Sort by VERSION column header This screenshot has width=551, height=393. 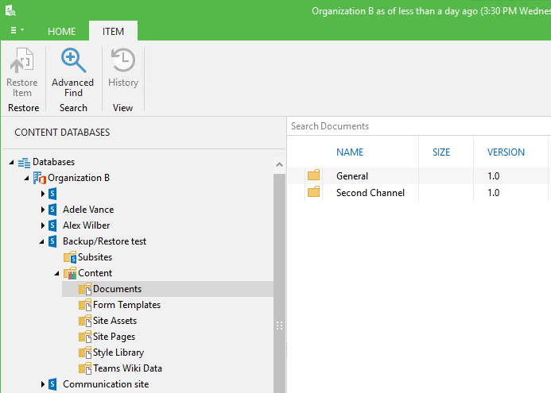(506, 152)
